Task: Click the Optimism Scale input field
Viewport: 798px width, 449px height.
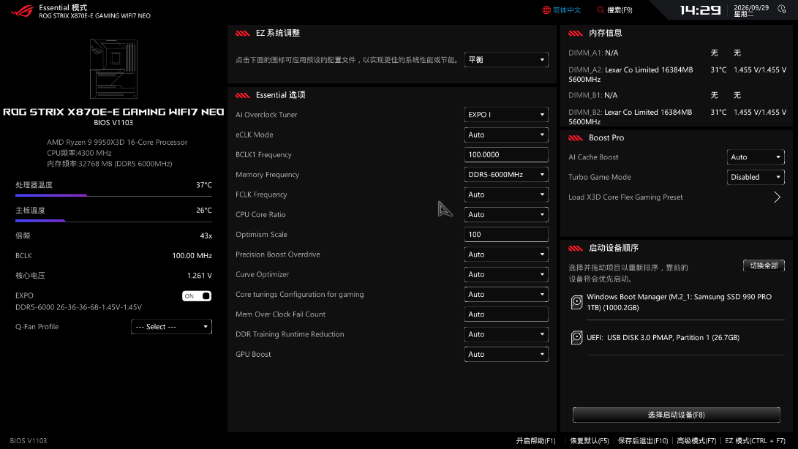Action: [x=506, y=235]
